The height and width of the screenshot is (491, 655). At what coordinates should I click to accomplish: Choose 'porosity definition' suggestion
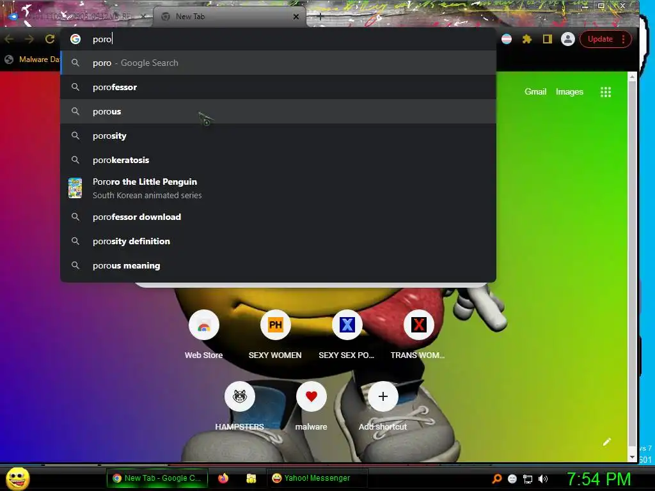point(278,241)
